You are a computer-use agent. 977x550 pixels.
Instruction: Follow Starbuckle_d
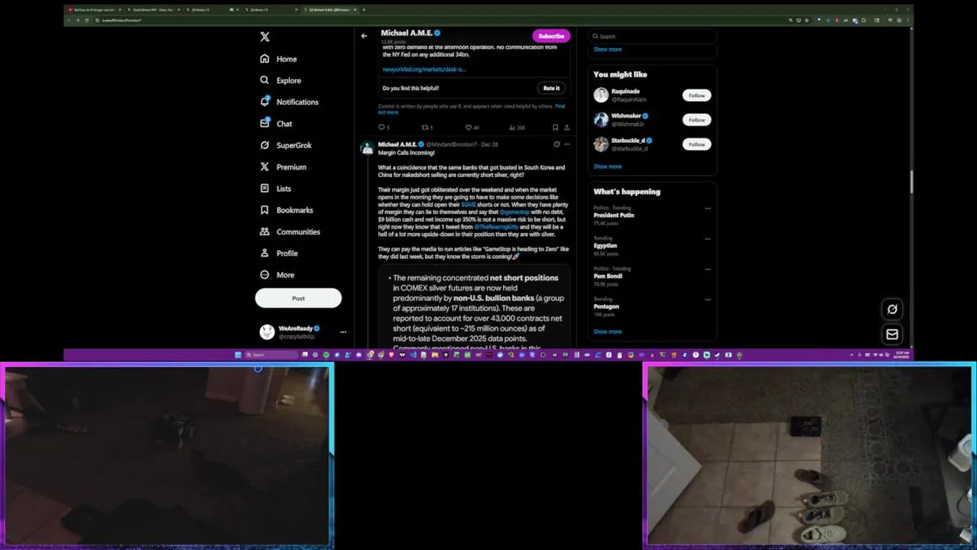click(x=696, y=144)
